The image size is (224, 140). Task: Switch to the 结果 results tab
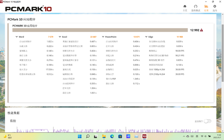206,8
